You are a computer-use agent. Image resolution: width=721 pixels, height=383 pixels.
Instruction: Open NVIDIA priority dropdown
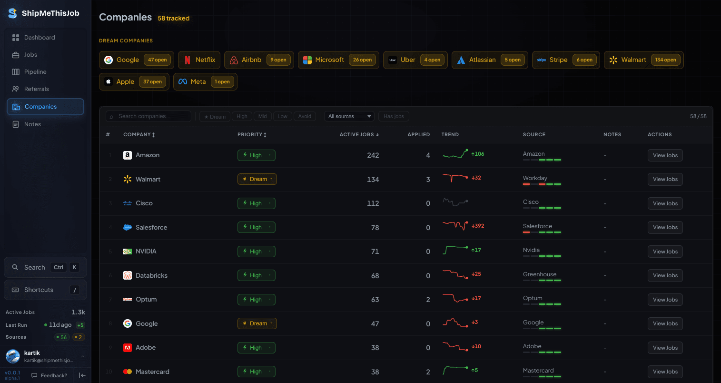click(x=257, y=252)
